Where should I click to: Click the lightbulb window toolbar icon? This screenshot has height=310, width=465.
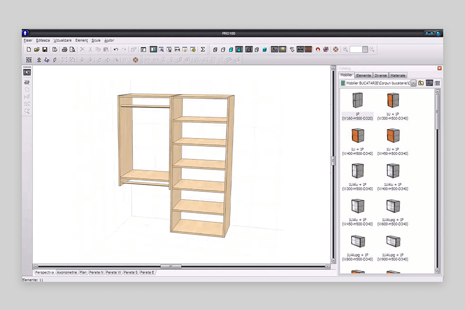pyautogui.click(x=185, y=49)
